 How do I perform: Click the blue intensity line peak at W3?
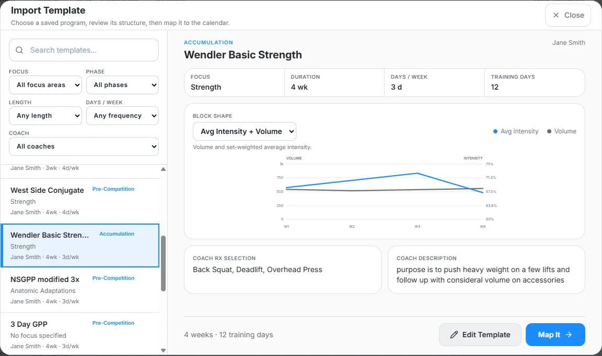click(418, 174)
